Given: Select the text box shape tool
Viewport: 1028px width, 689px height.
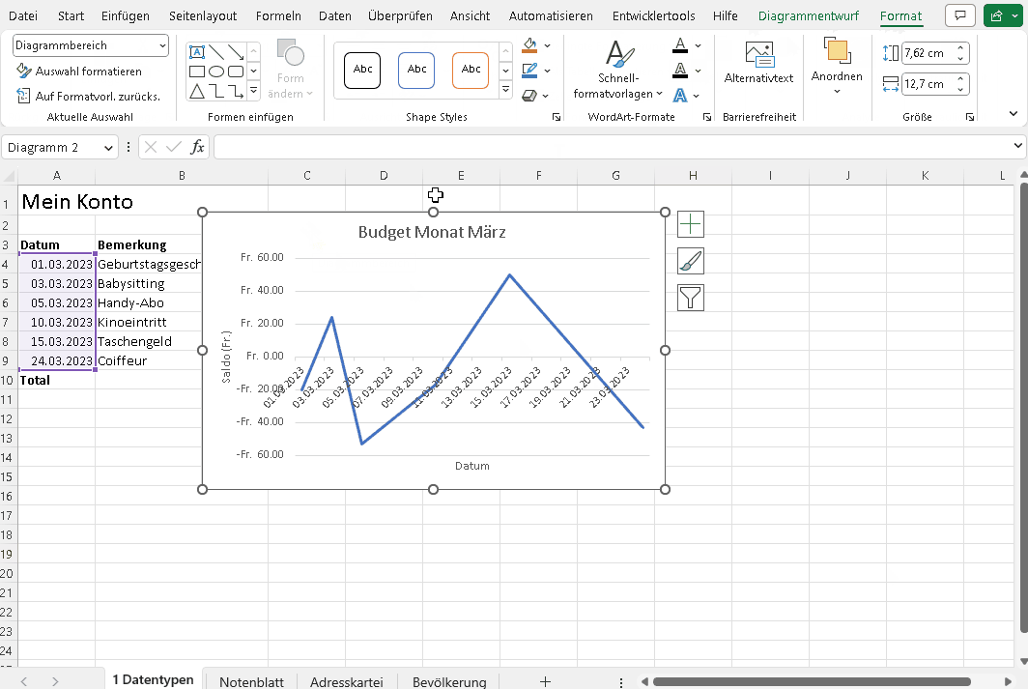Looking at the screenshot, I should pos(197,52).
